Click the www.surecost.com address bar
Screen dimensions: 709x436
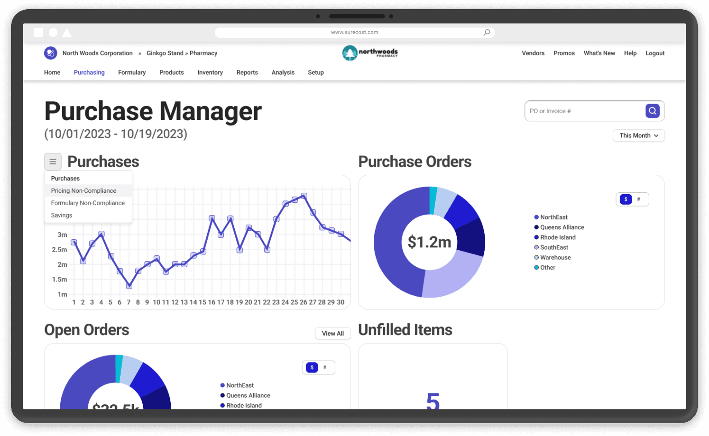[354, 32]
